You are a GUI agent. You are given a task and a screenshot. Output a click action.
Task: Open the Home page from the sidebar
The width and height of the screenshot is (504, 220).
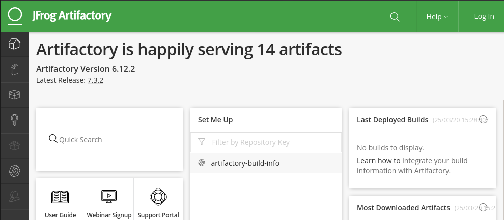point(14,44)
